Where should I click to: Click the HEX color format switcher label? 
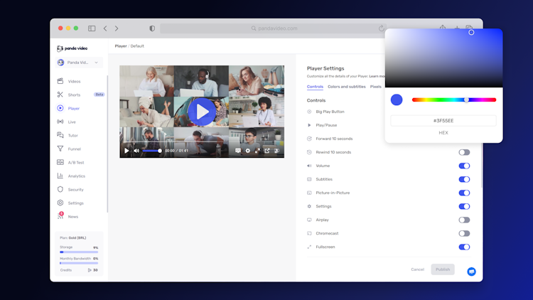(443, 133)
